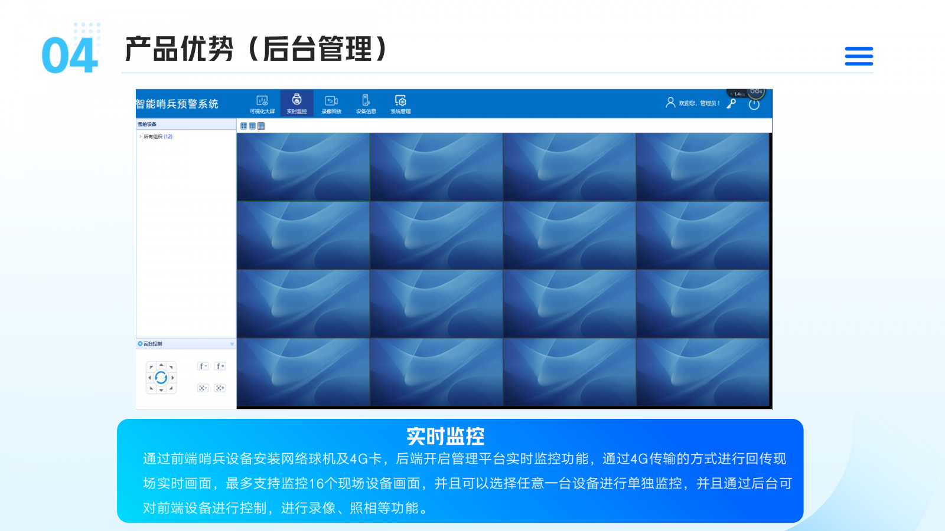The height and width of the screenshot is (531, 945).
Task: Select the green-bordered first video pane
Action: [x=304, y=167]
